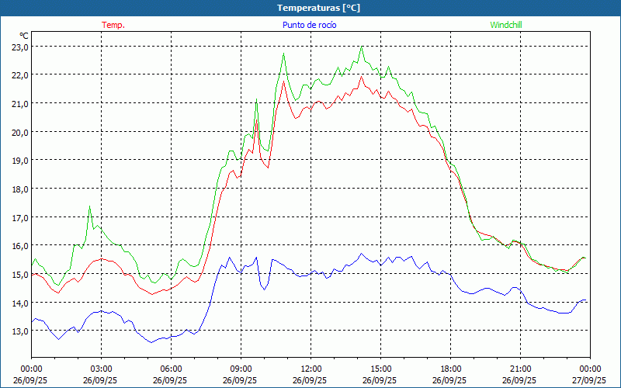Click the 03:00 time axis label
The width and height of the screenshot is (621, 388).
pyautogui.click(x=101, y=369)
